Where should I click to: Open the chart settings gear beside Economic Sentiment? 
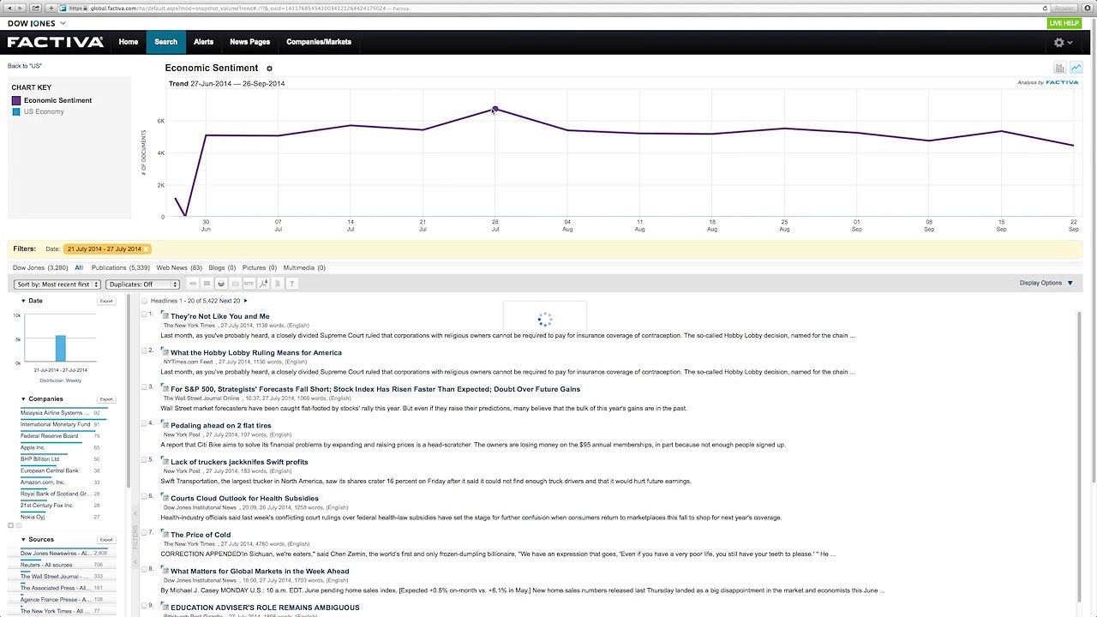(269, 69)
